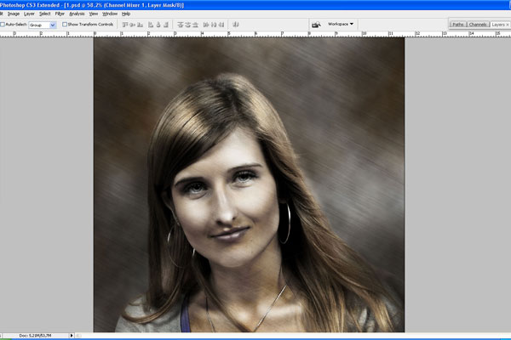Screen dimensions: 511x340
Task: Click the Distribute top edges icon
Action: [181, 25]
